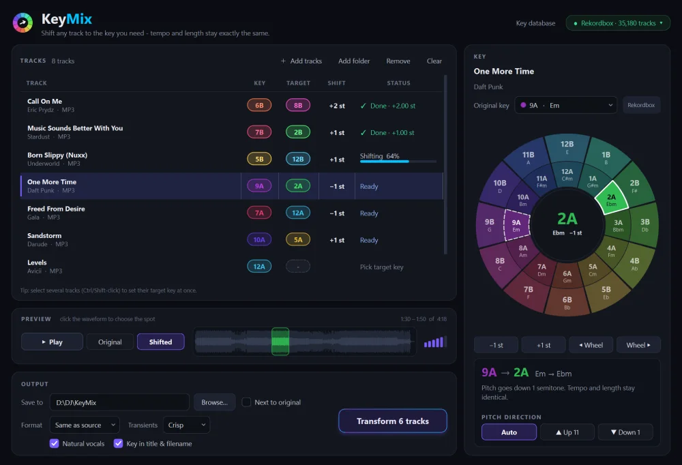Viewport: 682px width, 465px height.
Task: Select 4A (Fm) segment on the wheel
Action: point(611,251)
